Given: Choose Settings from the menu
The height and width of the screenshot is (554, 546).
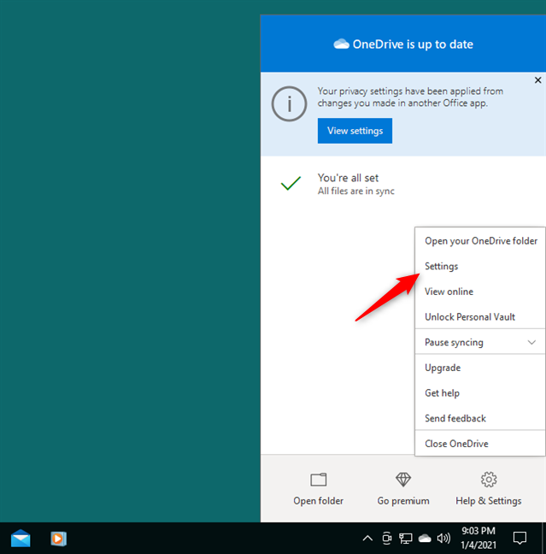Looking at the screenshot, I should click(x=480, y=267).
